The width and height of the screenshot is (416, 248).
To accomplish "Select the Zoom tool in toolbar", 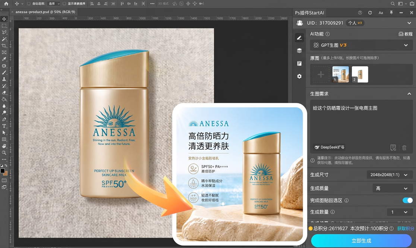I will [x=4, y=153].
